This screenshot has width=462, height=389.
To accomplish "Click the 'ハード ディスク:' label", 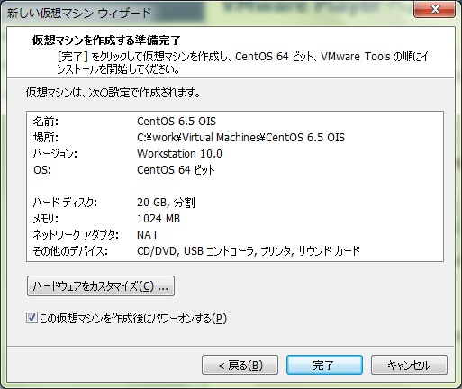I will (x=65, y=203).
